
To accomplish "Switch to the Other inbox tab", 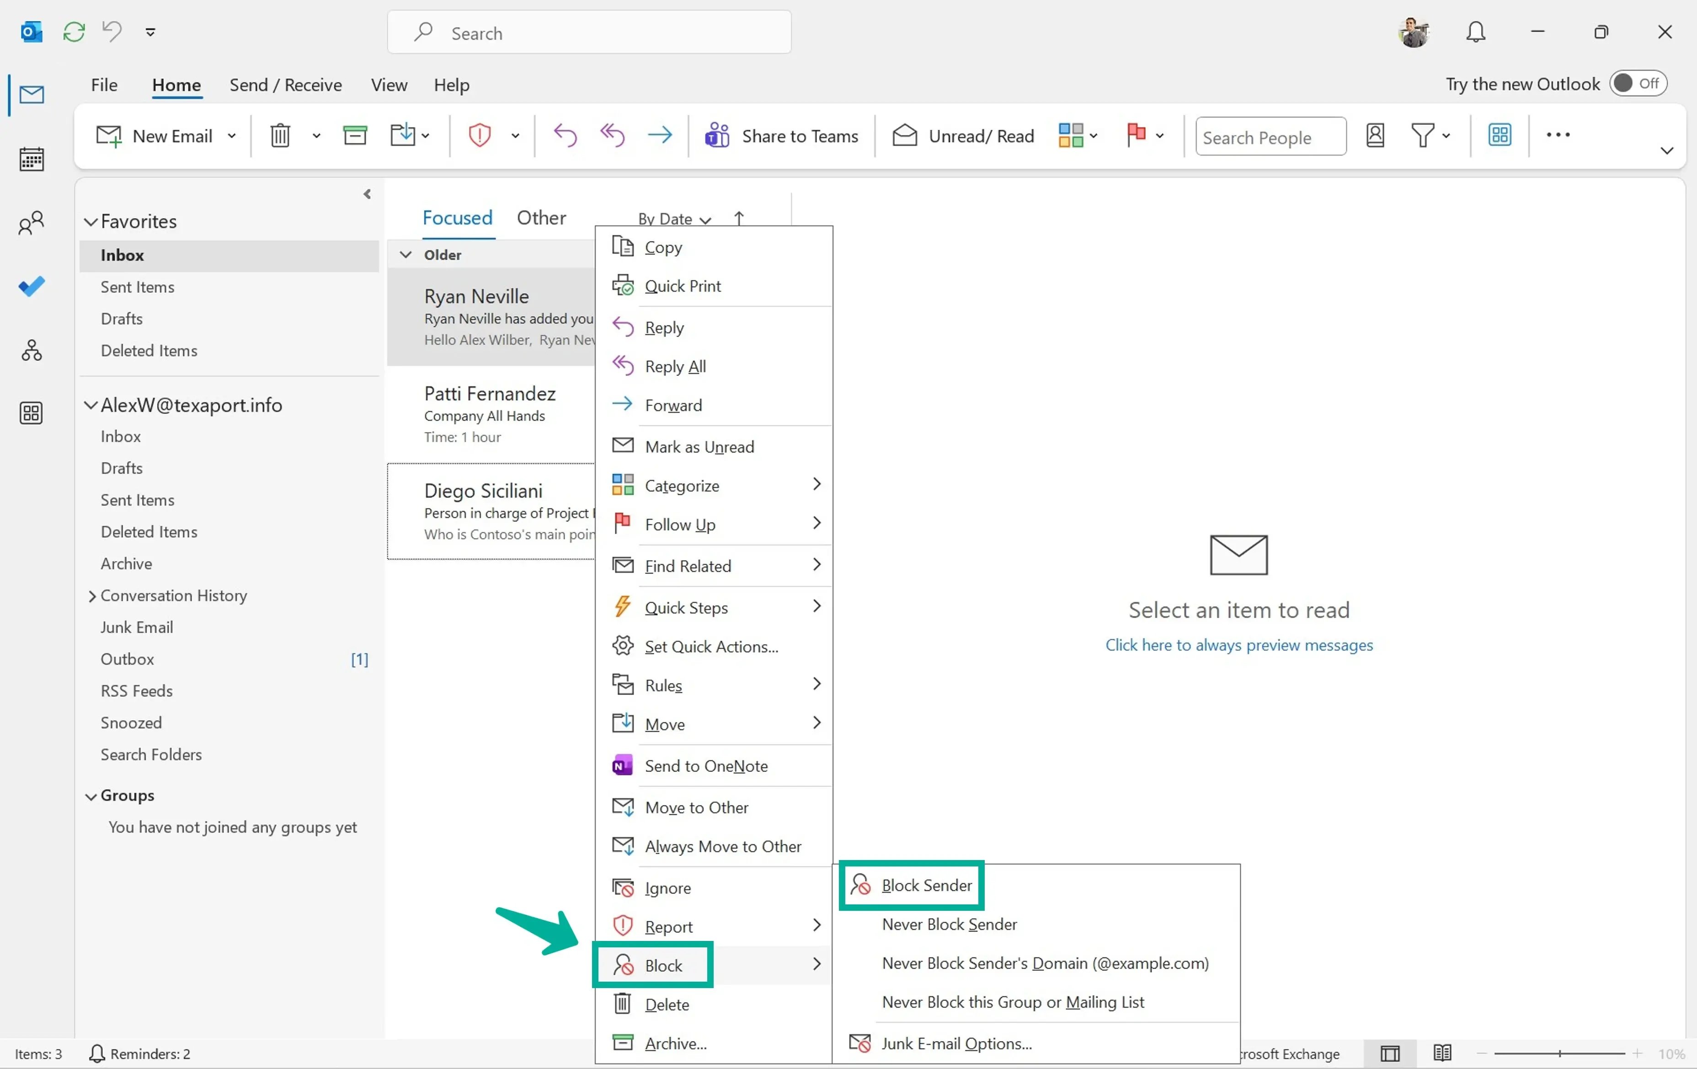I will click(x=541, y=219).
